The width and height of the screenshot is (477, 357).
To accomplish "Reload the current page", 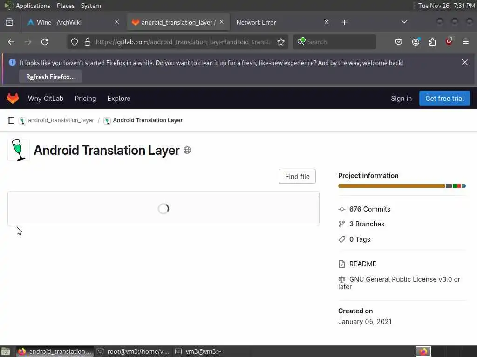I will (x=45, y=42).
